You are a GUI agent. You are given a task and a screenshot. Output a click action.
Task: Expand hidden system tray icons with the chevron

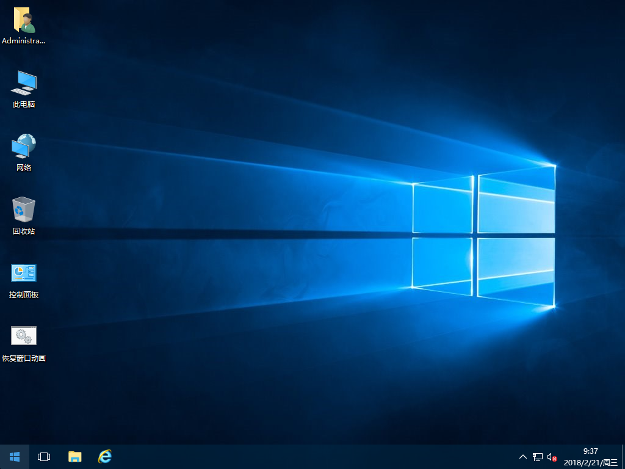coord(523,456)
